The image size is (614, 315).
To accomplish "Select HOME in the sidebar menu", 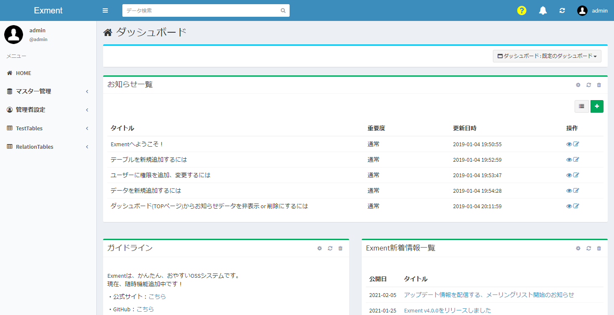I will coord(23,73).
